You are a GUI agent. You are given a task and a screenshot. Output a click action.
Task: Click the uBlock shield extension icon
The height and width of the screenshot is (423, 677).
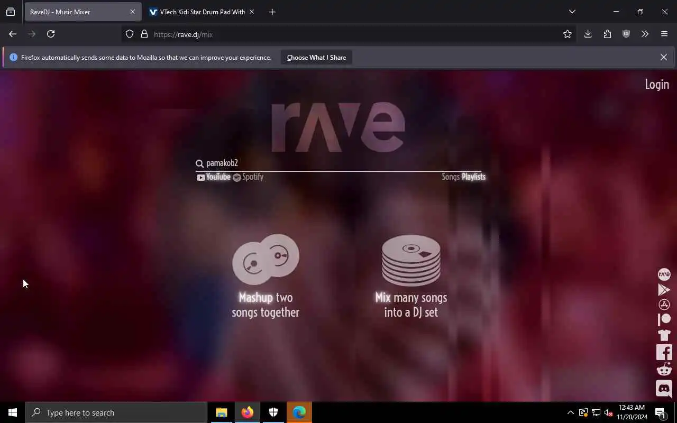point(626,34)
